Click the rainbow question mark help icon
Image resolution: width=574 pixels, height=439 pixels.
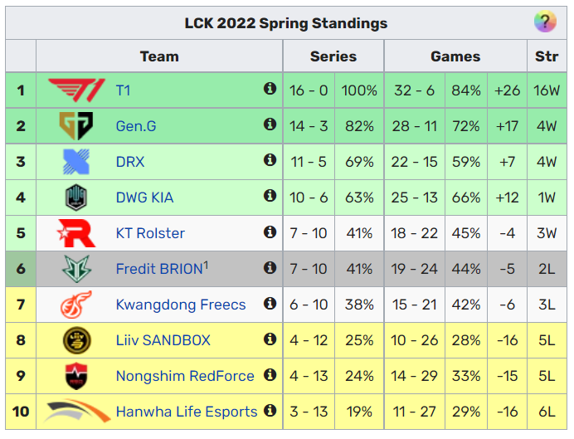click(x=545, y=22)
